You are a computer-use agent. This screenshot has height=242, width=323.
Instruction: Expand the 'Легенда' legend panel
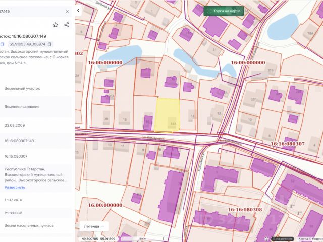click(x=95, y=226)
